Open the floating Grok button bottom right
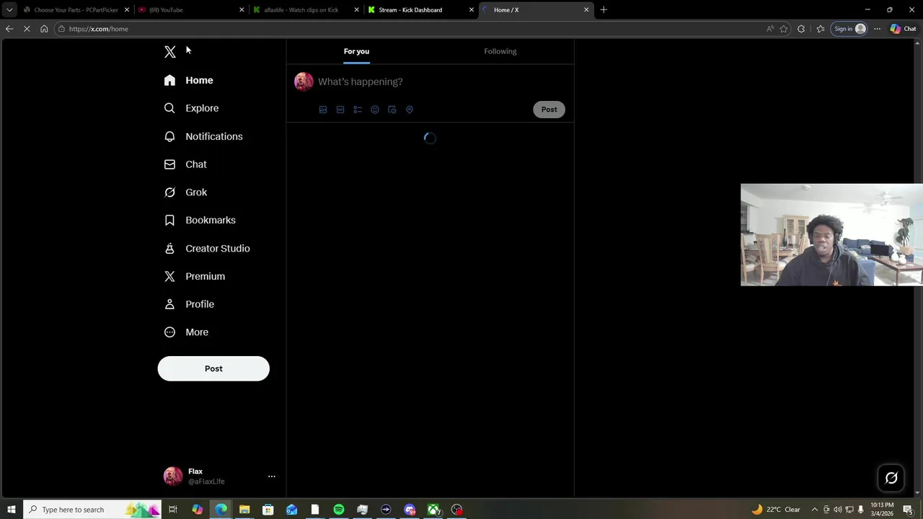The image size is (923, 519). (891, 478)
